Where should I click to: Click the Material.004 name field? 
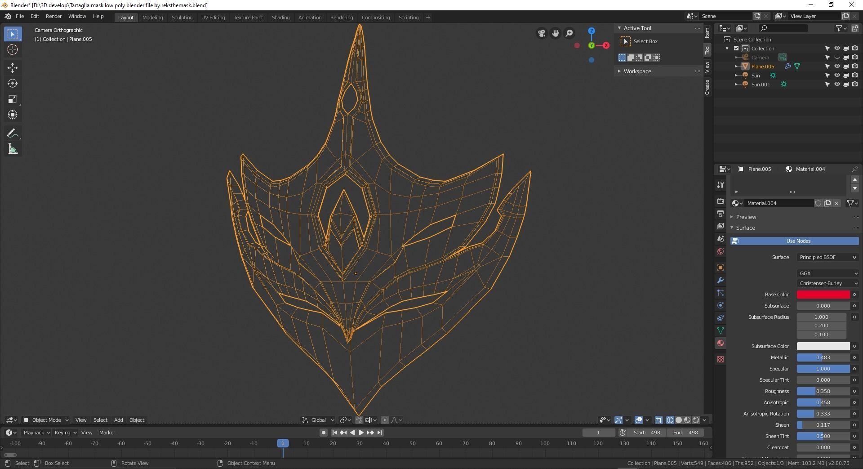tap(779, 203)
